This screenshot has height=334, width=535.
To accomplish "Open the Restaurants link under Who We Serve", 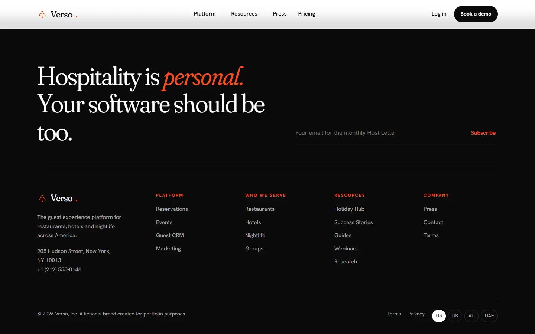I will (x=260, y=209).
